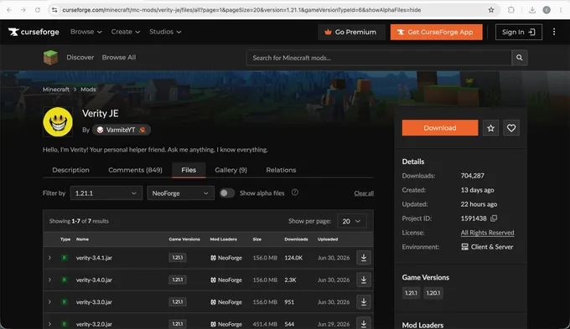
Task: Open verity-3.4.0.jar file name
Action: click(94, 280)
